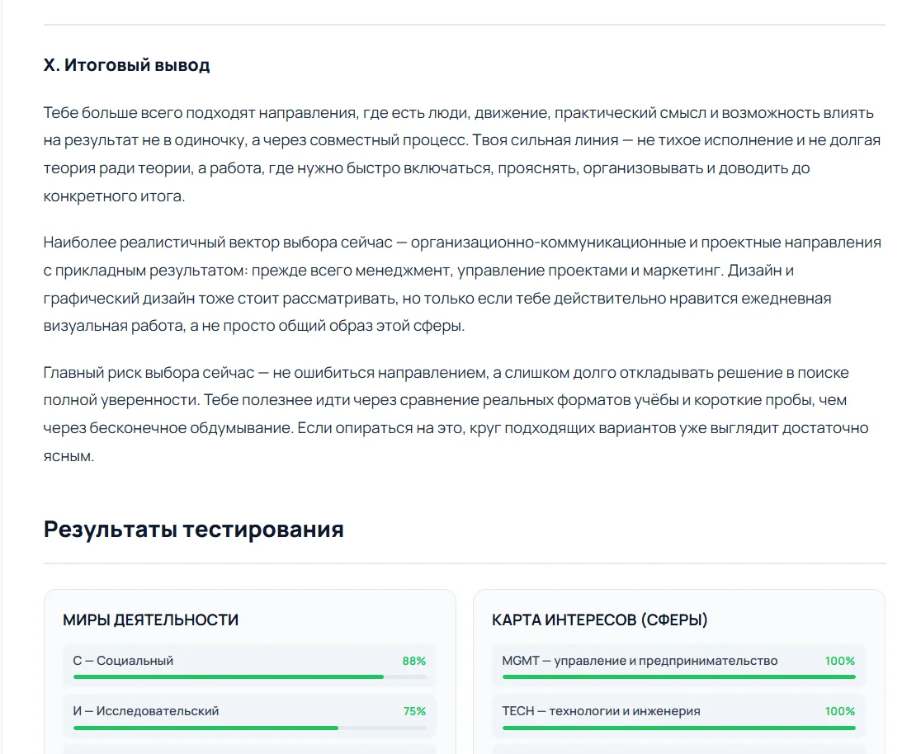
Task: Select the "КАРТА ИНТЕРЕСОВ (СФЕРЫ)" card title
Action: (600, 620)
